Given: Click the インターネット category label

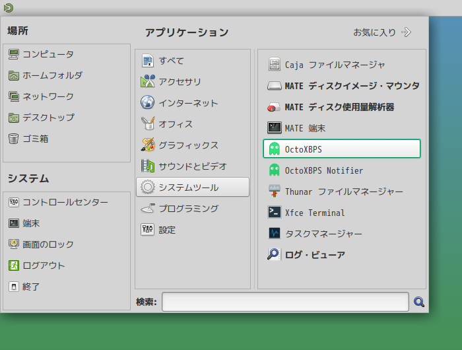Looking at the screenshot, I should tap(188, 103).
